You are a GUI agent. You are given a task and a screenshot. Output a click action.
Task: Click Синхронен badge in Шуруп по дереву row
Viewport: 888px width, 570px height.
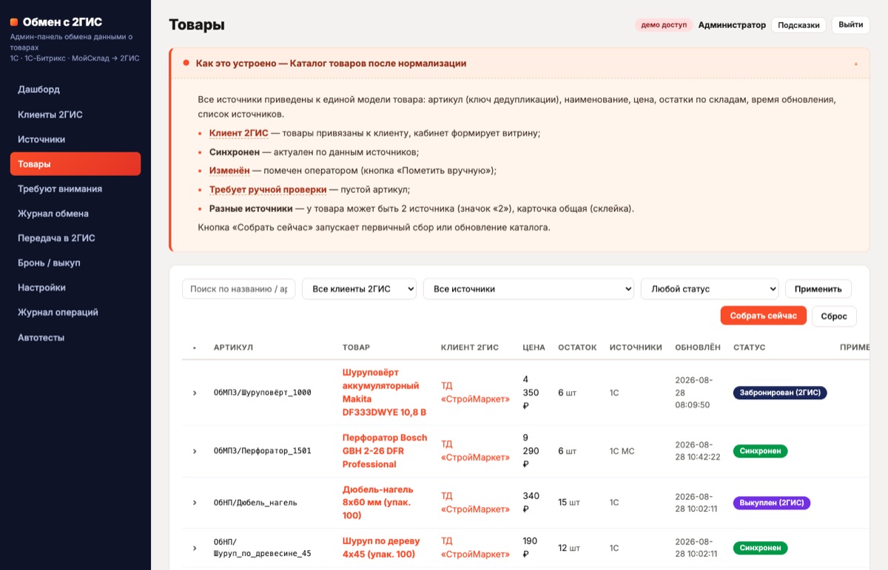(760, 548)
